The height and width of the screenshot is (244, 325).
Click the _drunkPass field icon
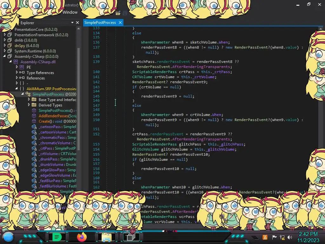(x=34, y=159)
